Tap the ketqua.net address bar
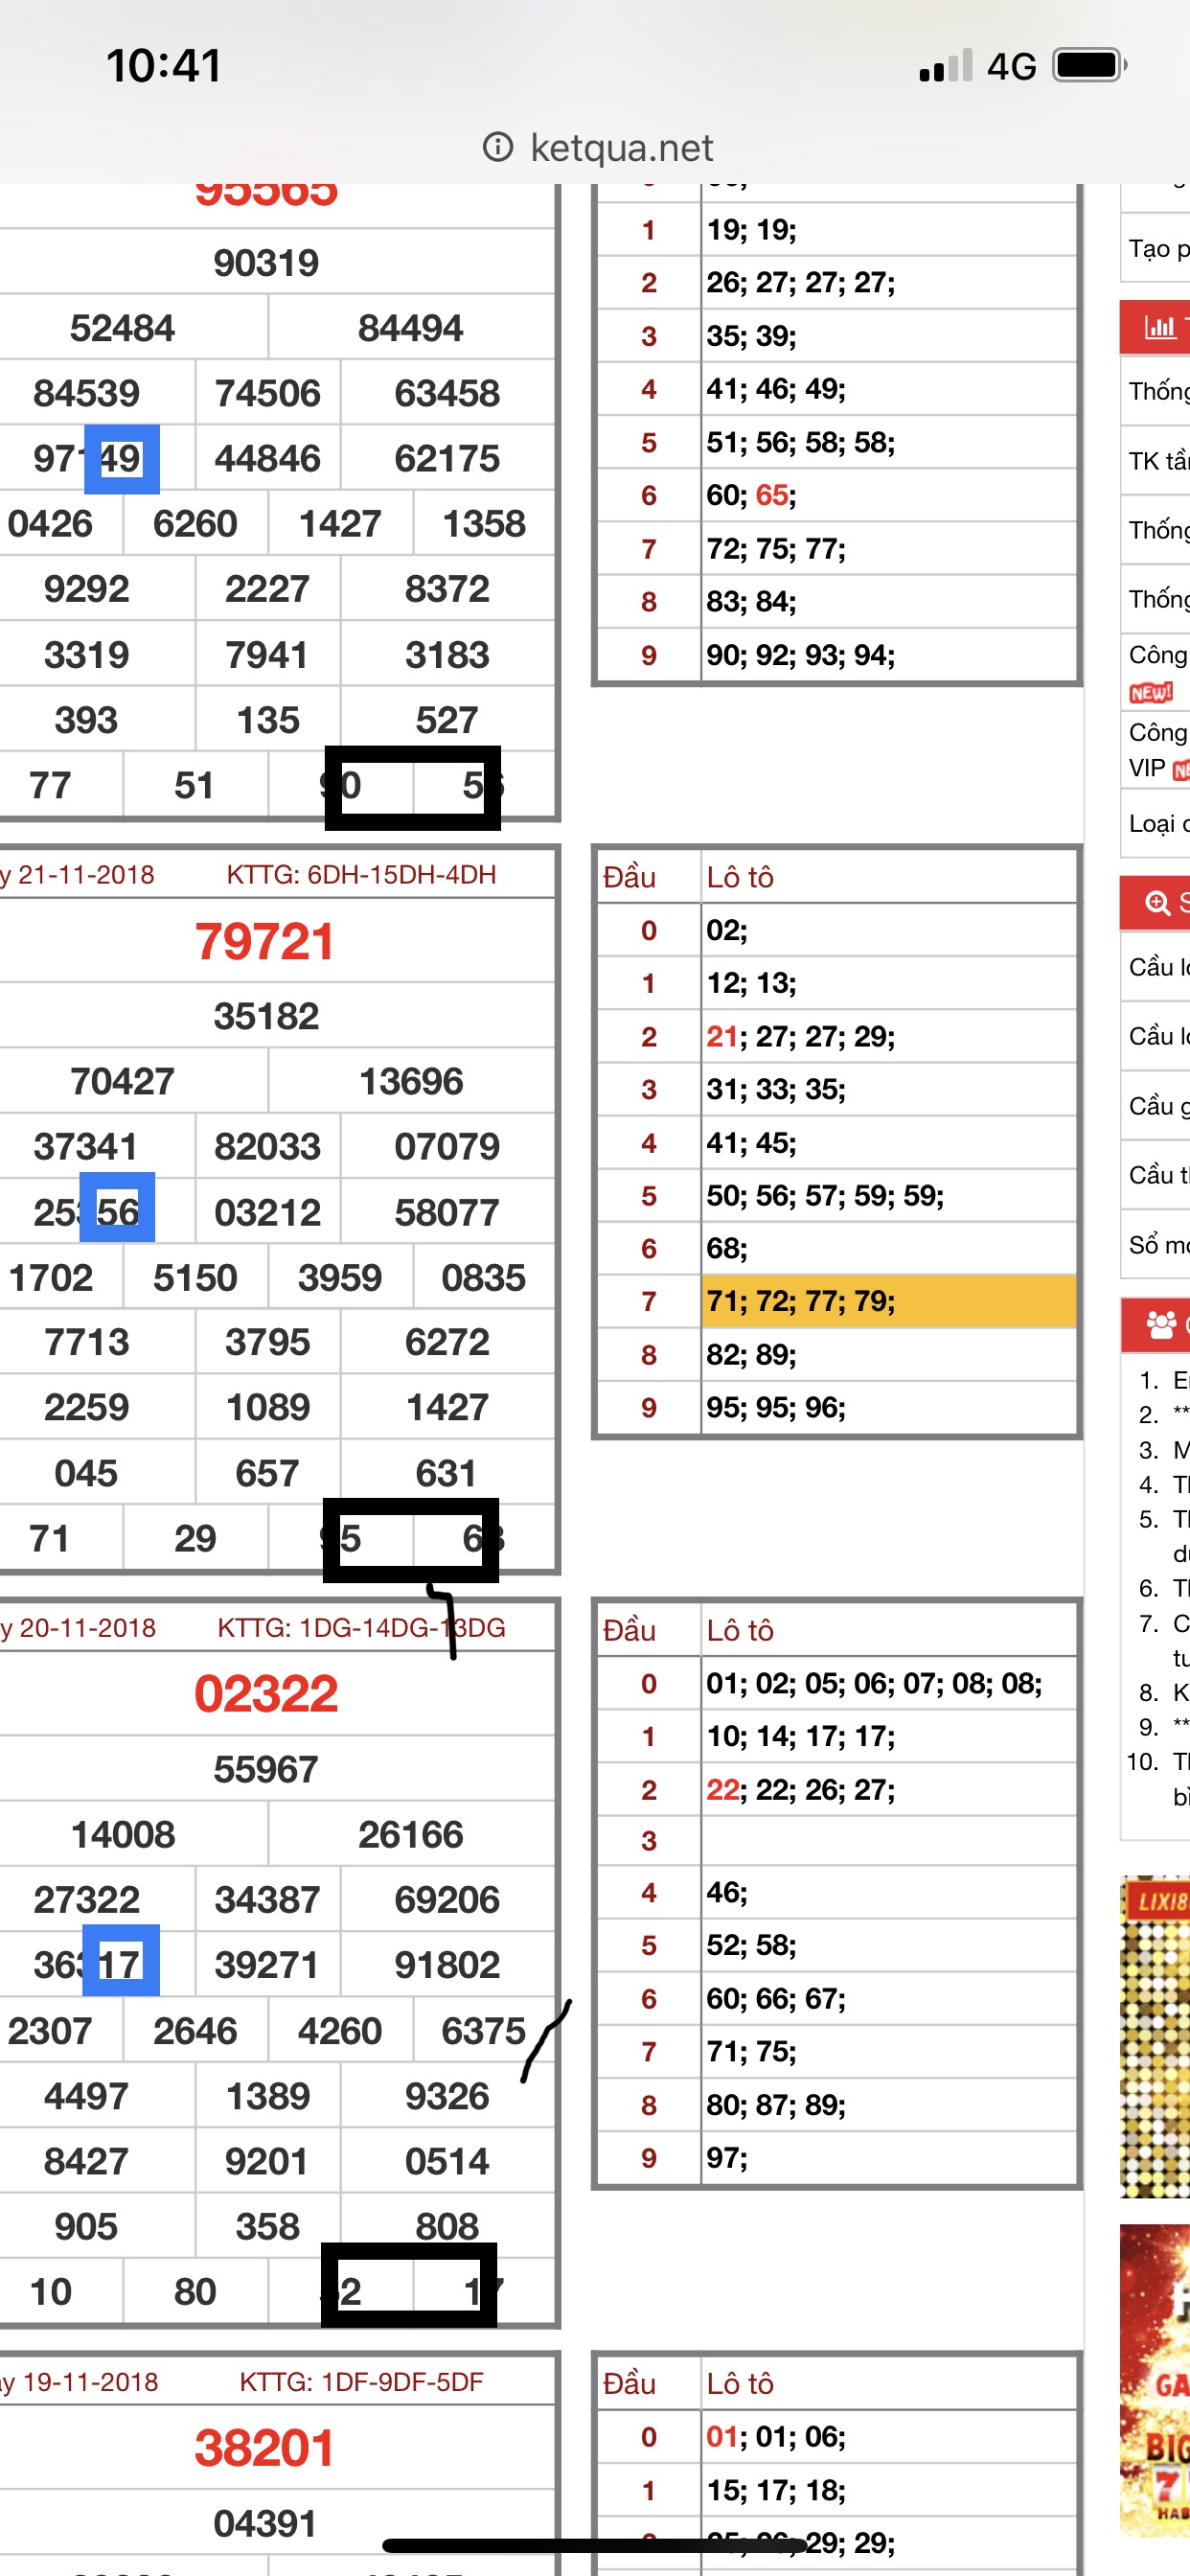The width and height of the screenshot is (1190, 2576). pyautogui.click(x=597, y=148)
